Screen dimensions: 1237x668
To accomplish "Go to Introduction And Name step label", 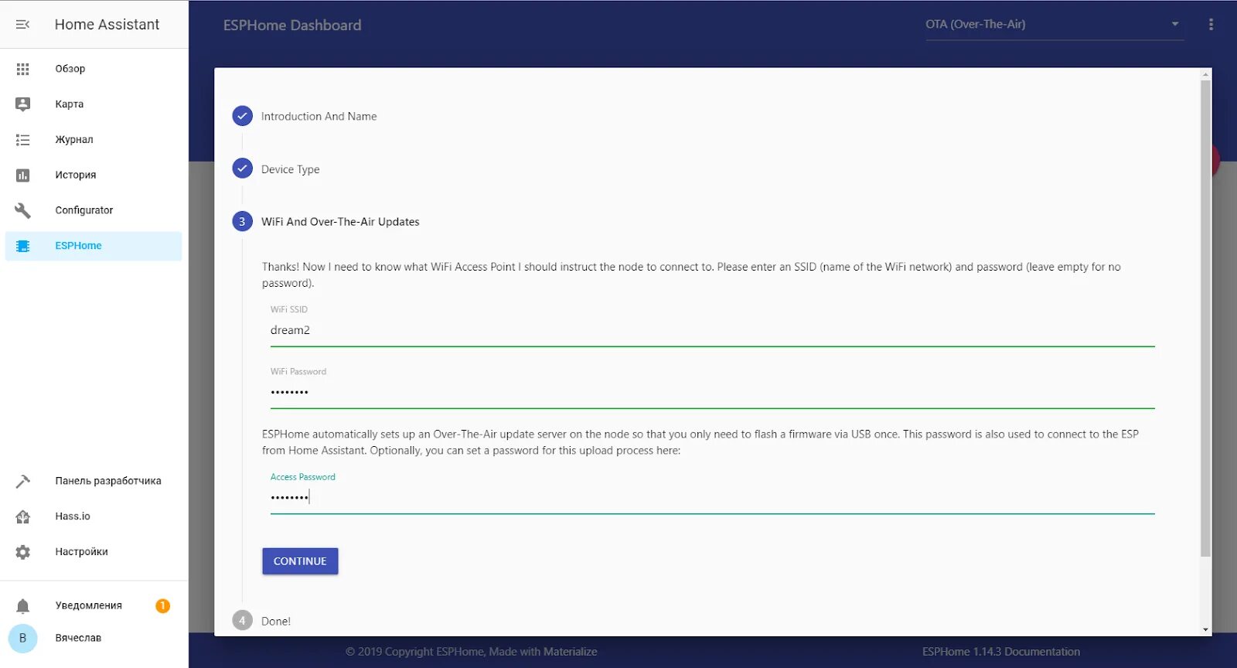I will (x=319, y=117).
